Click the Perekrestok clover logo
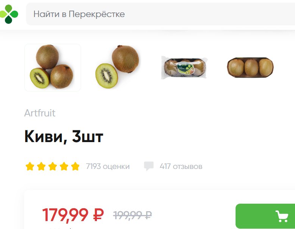Viewport: 295px width, 229px height. 9,14
